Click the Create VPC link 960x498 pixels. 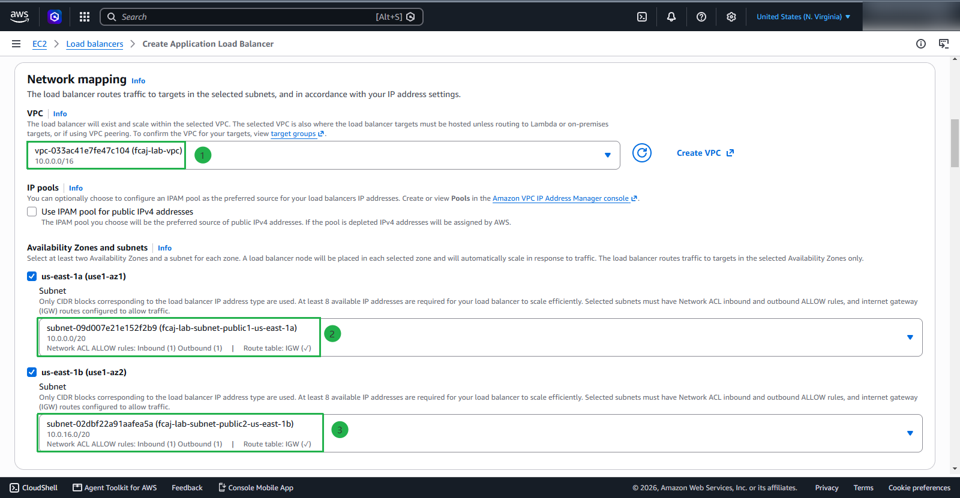(x=705, y=153)
